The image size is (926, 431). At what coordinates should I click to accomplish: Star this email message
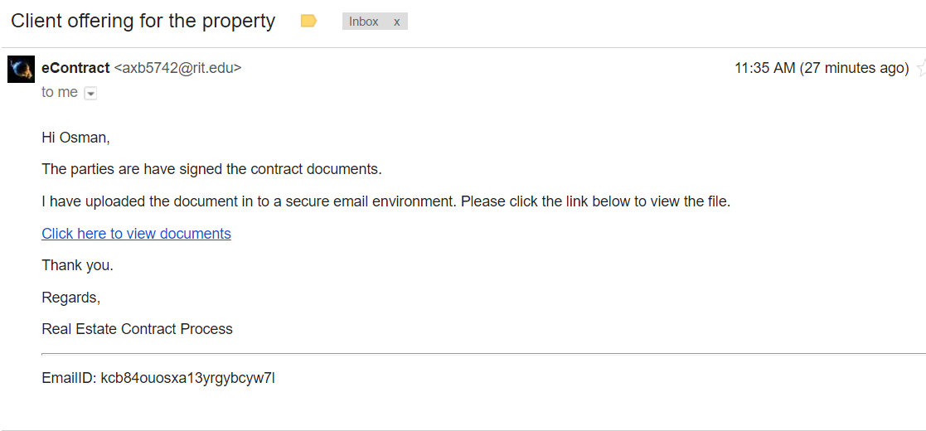(921, 69)
